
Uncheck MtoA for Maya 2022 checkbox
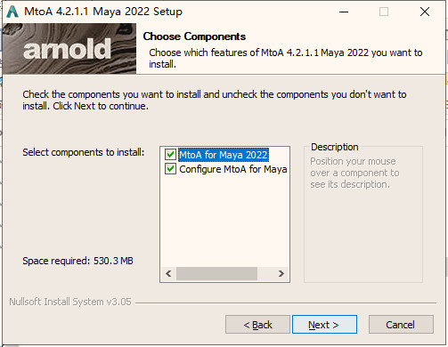pos(170,155)
